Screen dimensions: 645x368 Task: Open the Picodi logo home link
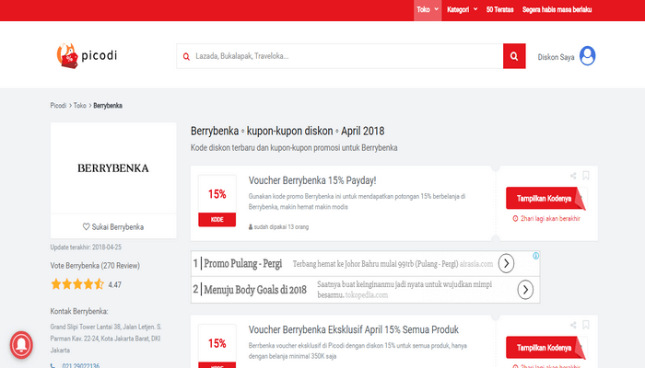pyautogui.click(x=87, y=56)
